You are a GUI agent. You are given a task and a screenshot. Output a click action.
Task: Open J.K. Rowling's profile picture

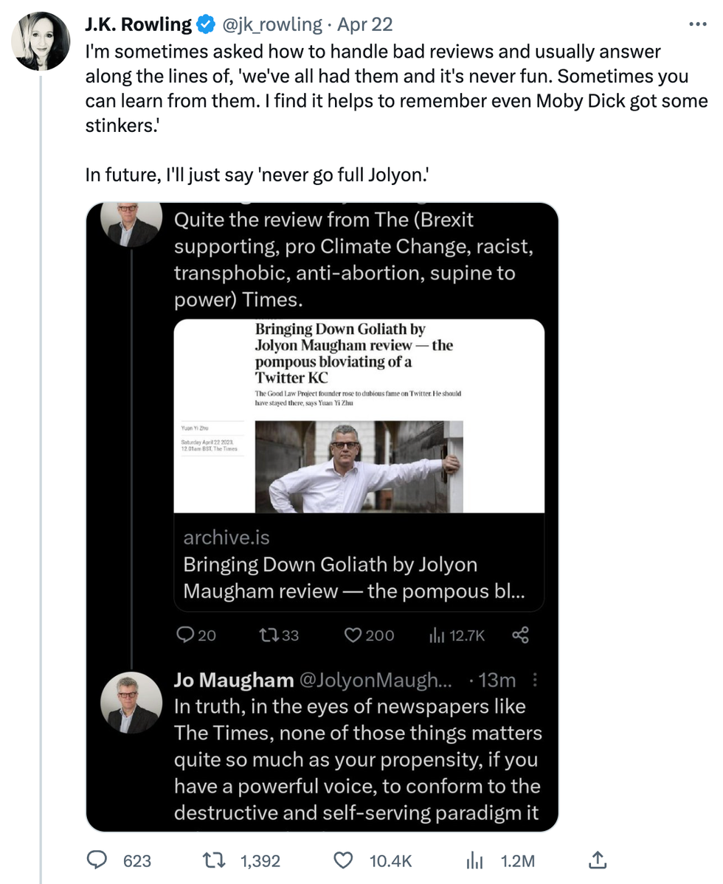coord(41,38)
